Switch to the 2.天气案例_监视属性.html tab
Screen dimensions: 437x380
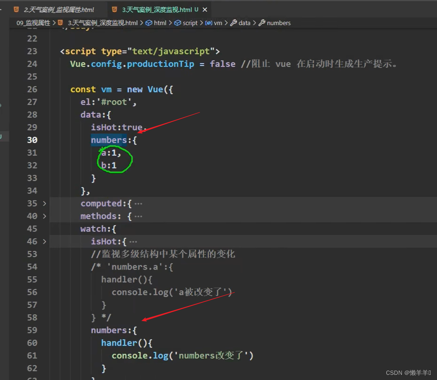click(59, 9)
